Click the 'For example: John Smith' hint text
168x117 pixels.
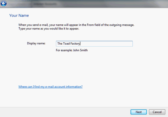click(72, 50)
